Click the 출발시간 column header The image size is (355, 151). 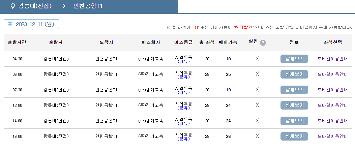[17, 42]
